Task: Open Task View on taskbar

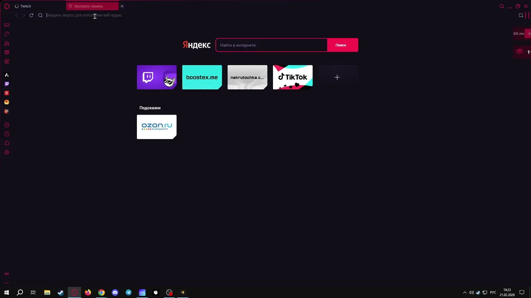Action: 33,293
